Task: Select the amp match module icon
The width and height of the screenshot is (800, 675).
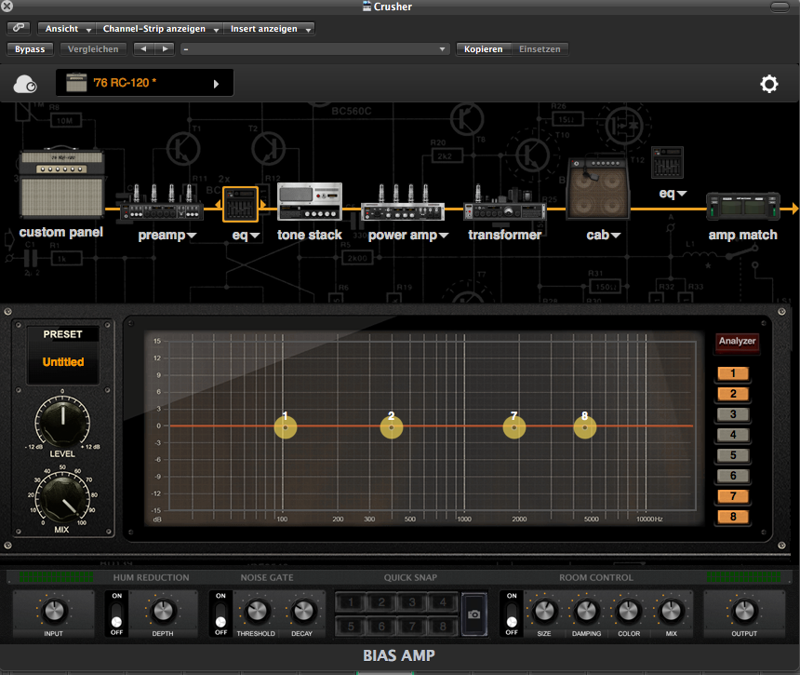Action: 743,207
